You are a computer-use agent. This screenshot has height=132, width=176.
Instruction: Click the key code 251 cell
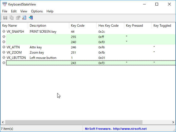pyautogui.click(x=73, y=53)
